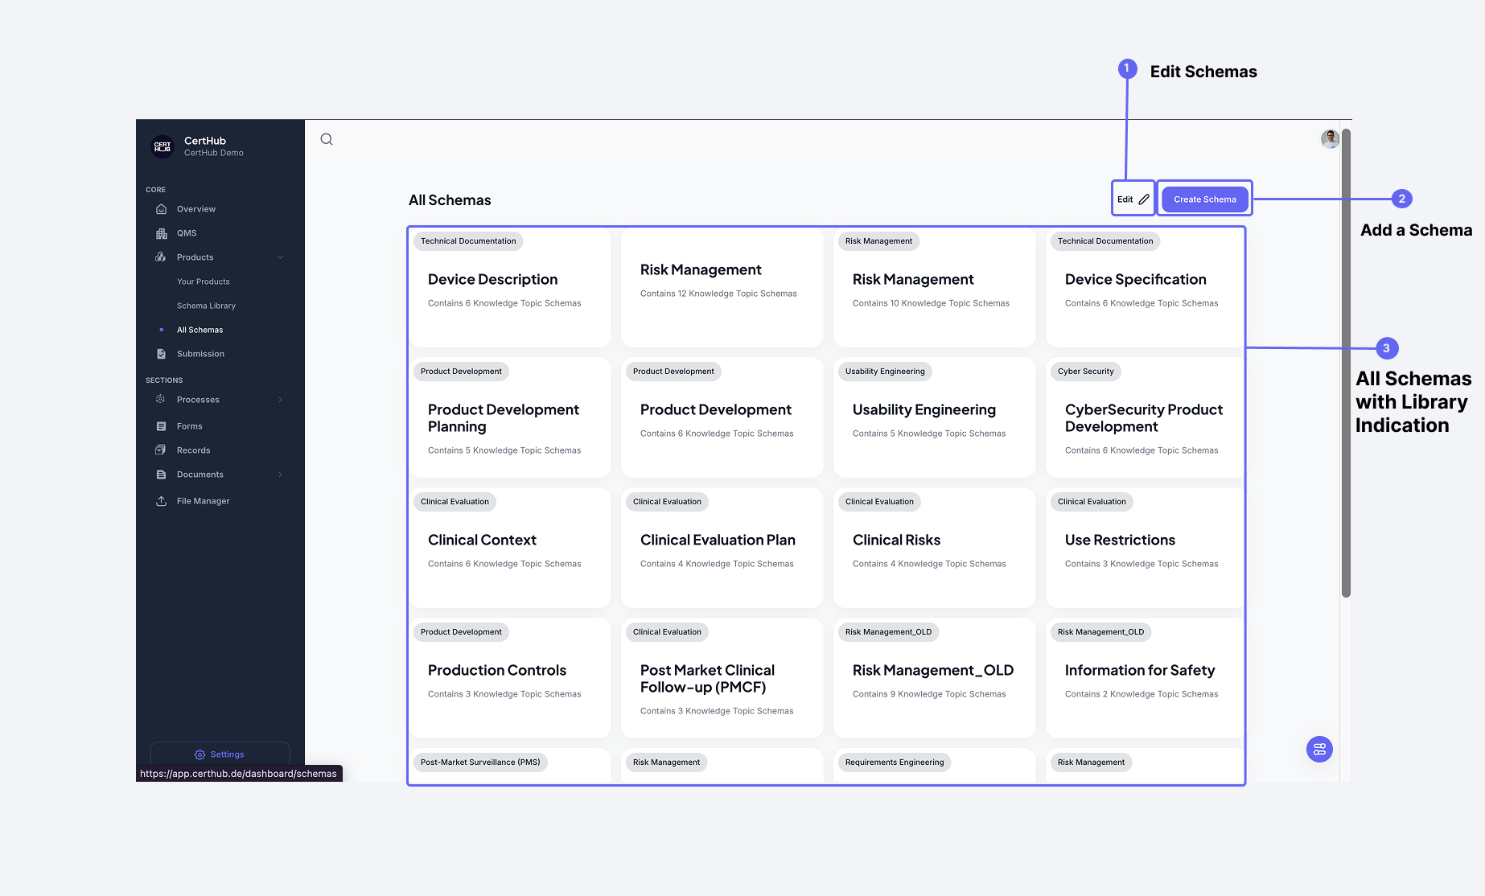The width and height of the screenshot is (1485, 896).
Task: Open the floating widget button bottom right
Action: point(1318,749)
